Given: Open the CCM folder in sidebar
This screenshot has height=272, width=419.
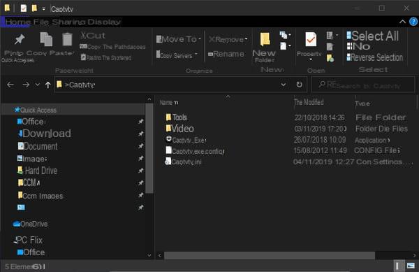Looking at the screenshot, I should click(x=29, y=182).
